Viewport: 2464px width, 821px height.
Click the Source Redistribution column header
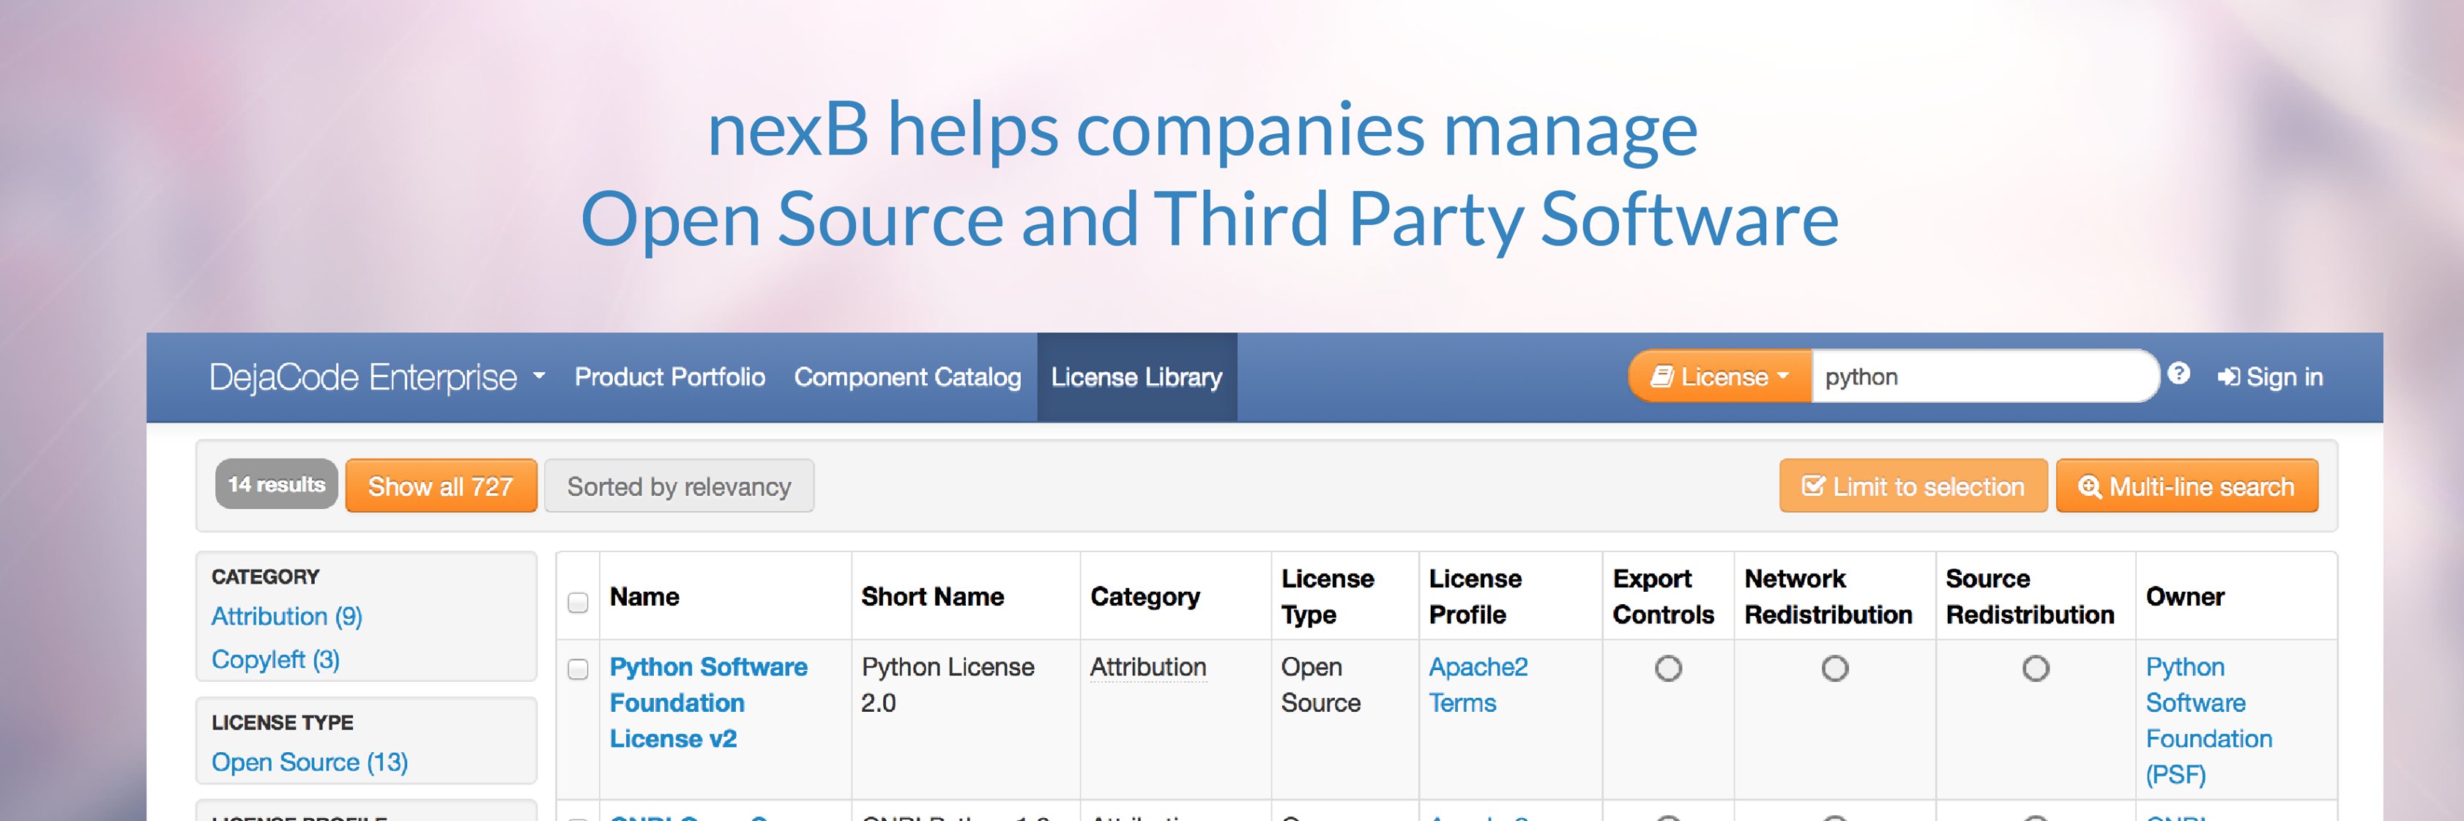click(x=2030, y=596)
